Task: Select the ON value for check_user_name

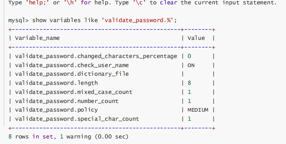Action: tap(191, 65)
